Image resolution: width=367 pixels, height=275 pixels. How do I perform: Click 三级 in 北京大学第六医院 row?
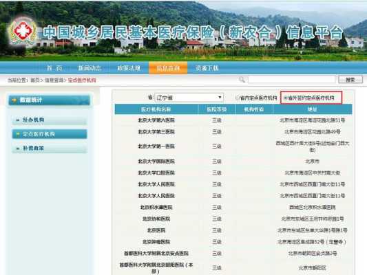pos(216,120)
